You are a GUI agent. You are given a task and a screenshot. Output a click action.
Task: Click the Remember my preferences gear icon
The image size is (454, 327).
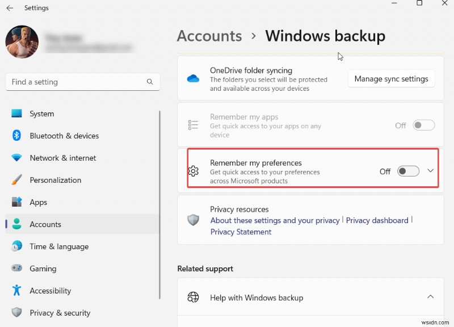(193, 171)
